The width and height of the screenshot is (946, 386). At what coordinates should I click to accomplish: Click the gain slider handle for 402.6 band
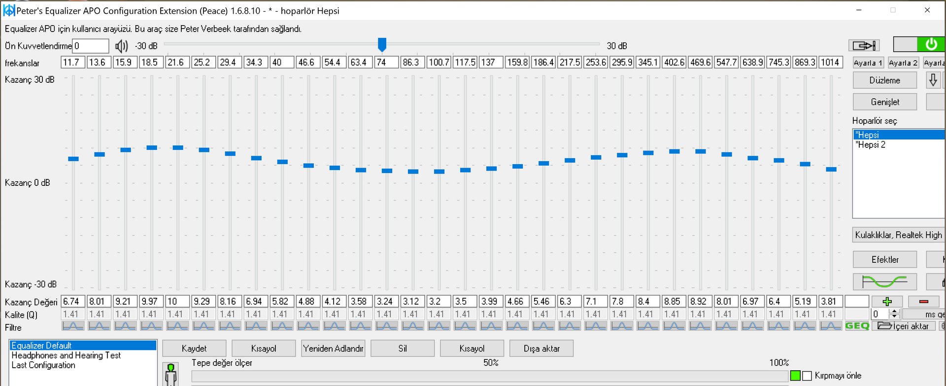click(x=675, y=151)
